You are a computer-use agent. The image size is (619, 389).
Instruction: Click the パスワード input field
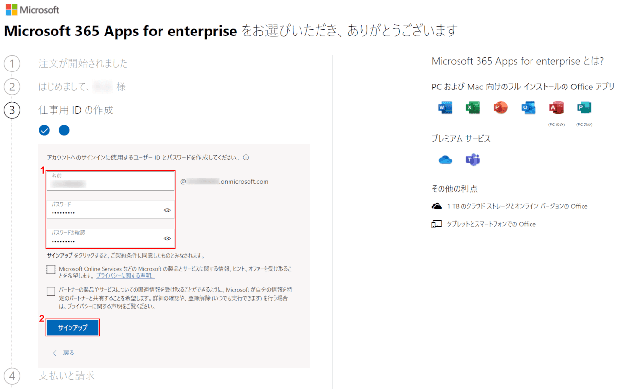(x=110, y=209)
